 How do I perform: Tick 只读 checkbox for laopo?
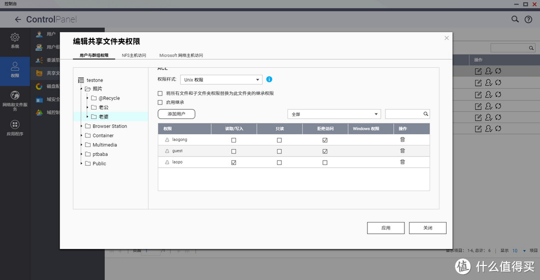[x=279, y=162]
